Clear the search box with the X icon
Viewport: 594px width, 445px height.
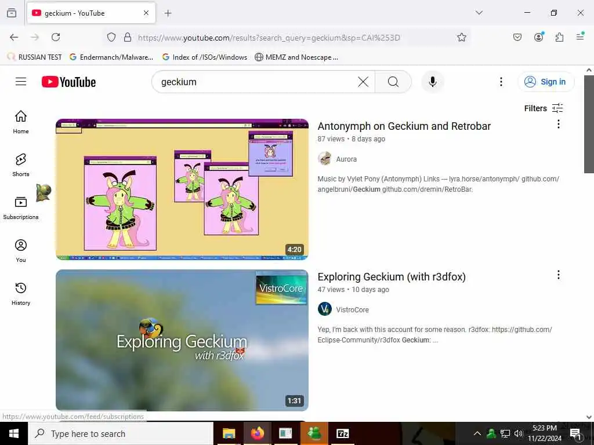pyautogui.click(x=363, y=82)
